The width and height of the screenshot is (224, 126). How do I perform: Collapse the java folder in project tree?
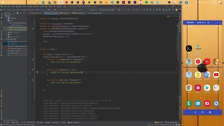[x=6, y=20]
